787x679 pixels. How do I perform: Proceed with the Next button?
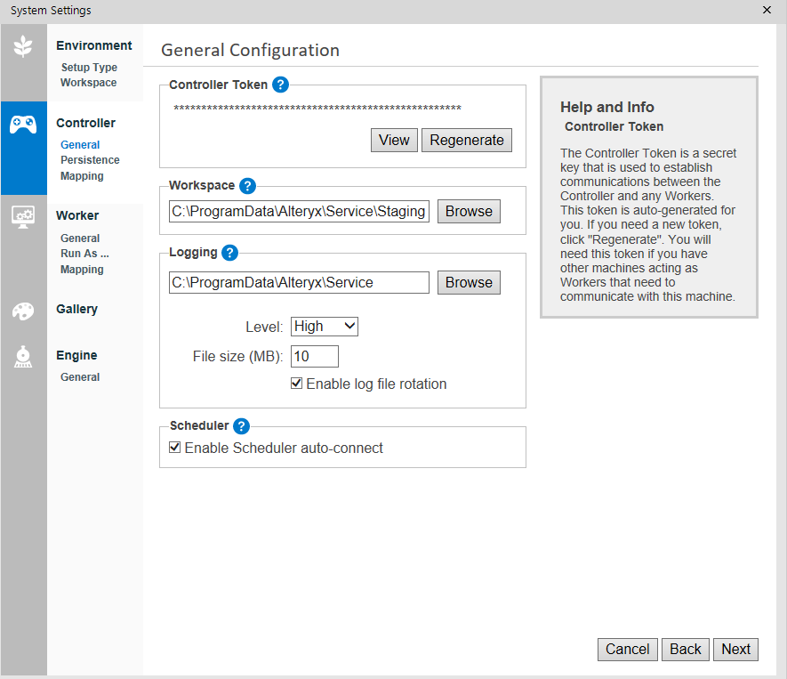tap(735, 650)
